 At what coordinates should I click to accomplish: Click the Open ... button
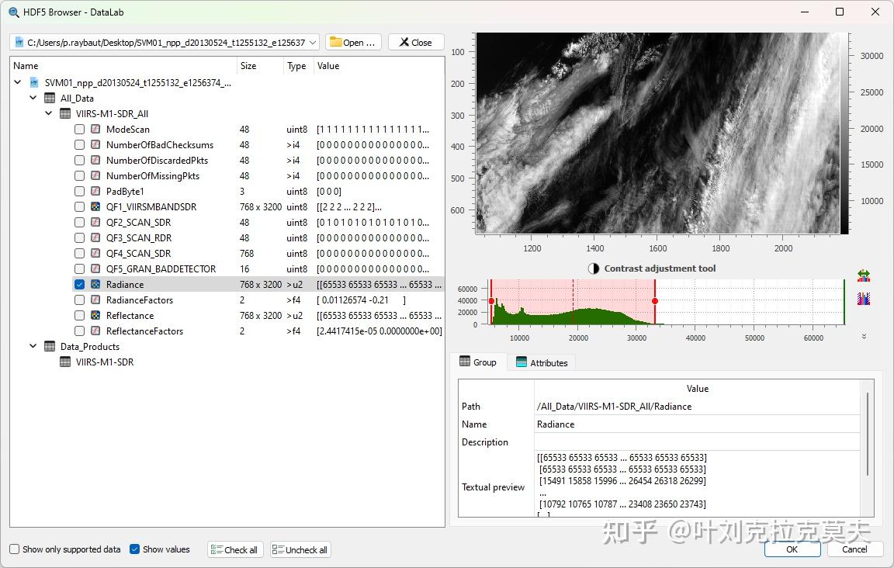pos(353,42)
